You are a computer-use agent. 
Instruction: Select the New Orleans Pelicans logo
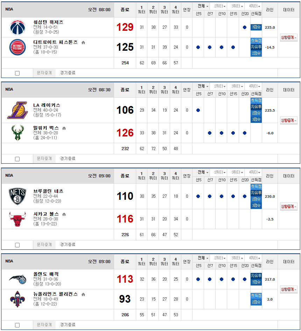(17, 299)
